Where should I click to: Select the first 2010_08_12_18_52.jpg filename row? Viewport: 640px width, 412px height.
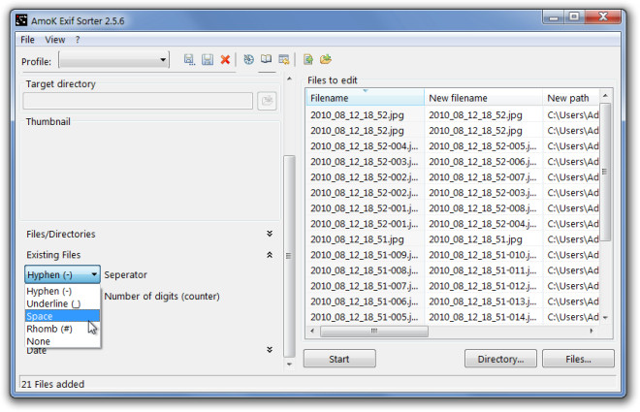(357, 115)
